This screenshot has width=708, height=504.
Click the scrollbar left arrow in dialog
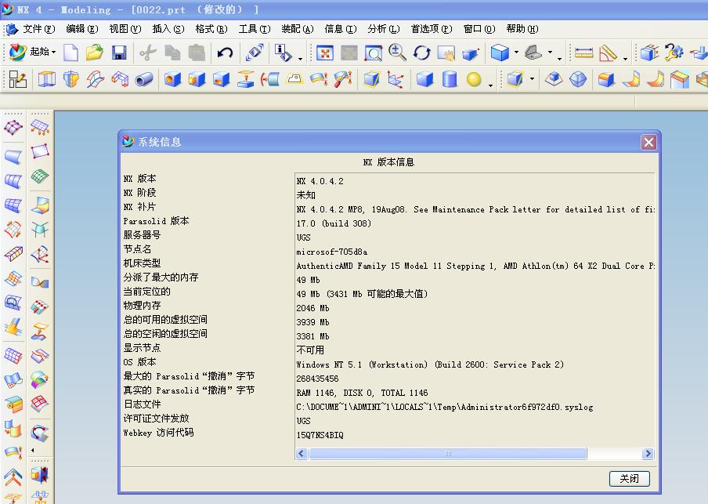(302, 453)
